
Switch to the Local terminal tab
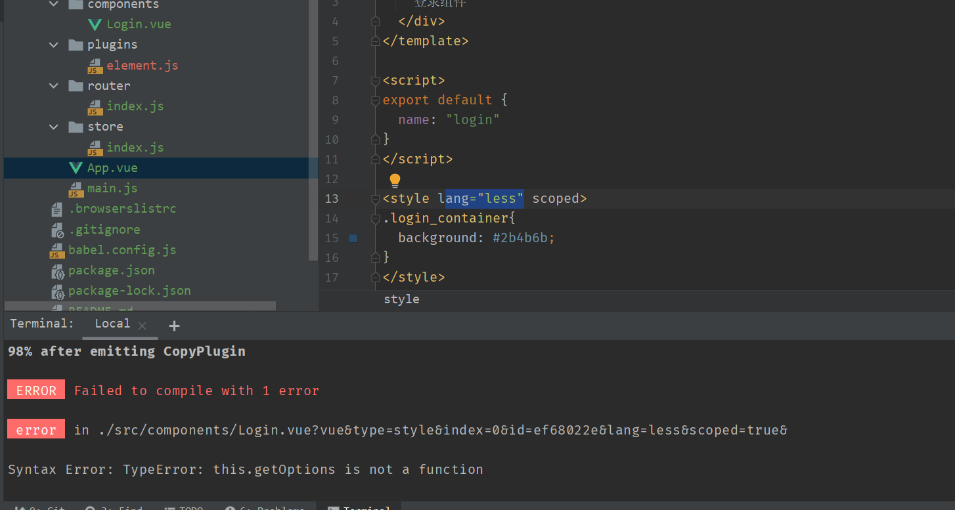point(112,323)
